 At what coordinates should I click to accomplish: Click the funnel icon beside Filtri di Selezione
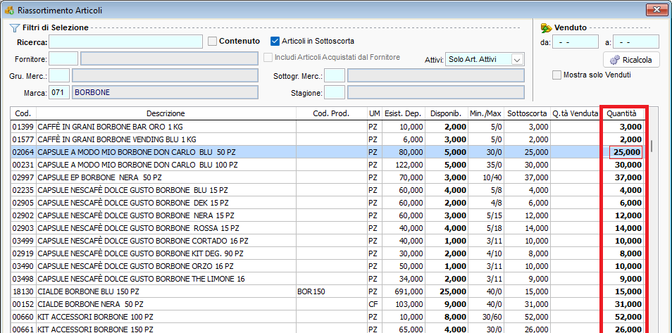[x=15, y=28]
